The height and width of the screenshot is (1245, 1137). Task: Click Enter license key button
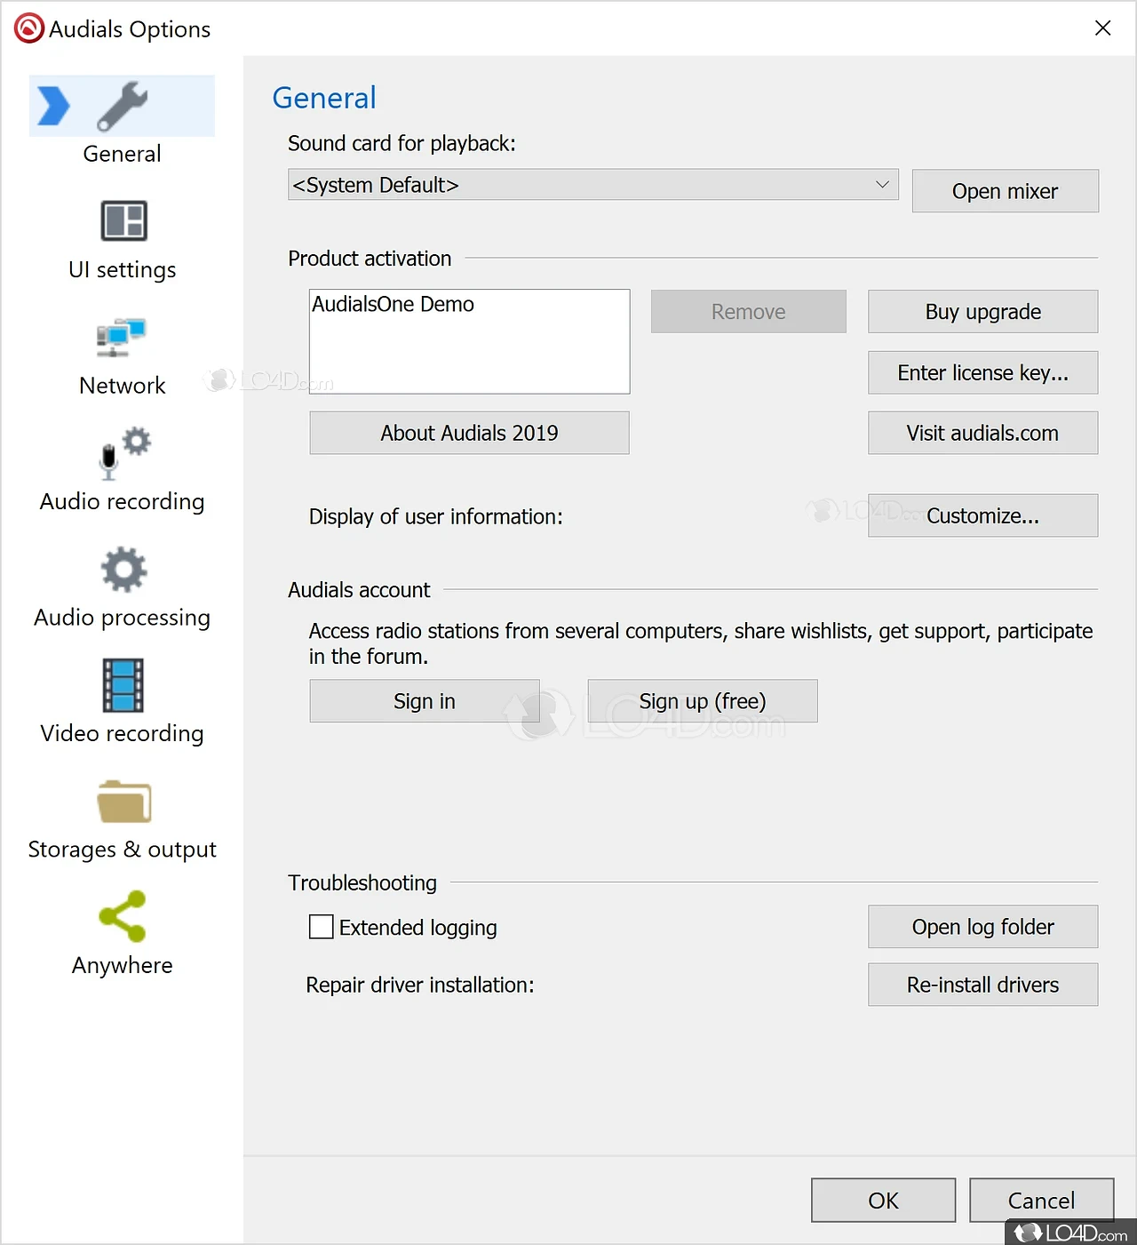tap(983, 372)
